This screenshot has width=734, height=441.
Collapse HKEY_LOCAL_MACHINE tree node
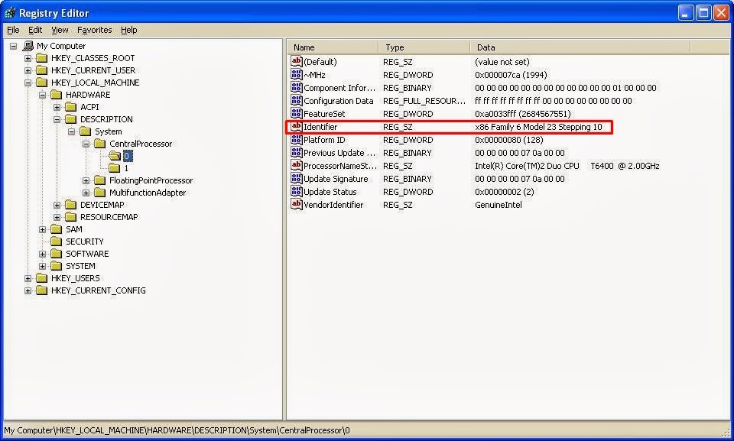[28, 83]
